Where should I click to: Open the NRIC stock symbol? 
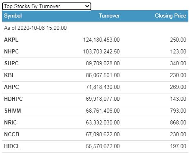coord(11,122)
